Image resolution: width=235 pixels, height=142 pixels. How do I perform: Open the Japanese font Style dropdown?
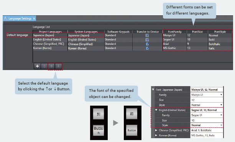tap(221, 105)
